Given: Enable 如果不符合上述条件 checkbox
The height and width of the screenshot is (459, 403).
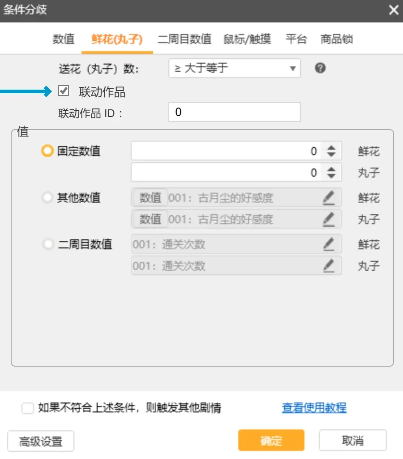Looking at the screenshot, I should (28, 408).
